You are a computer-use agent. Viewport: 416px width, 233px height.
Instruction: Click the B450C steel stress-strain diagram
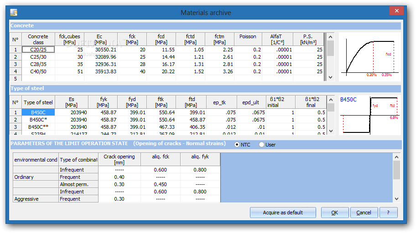click(x=370, y=115)
